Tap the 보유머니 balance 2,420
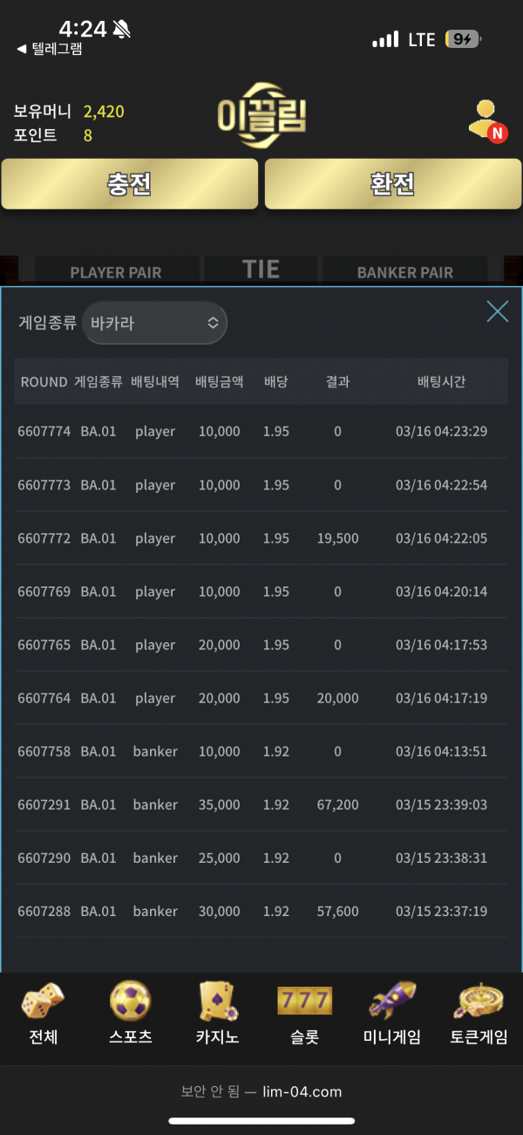This screenshot has height=1135, width=523. 104,112
